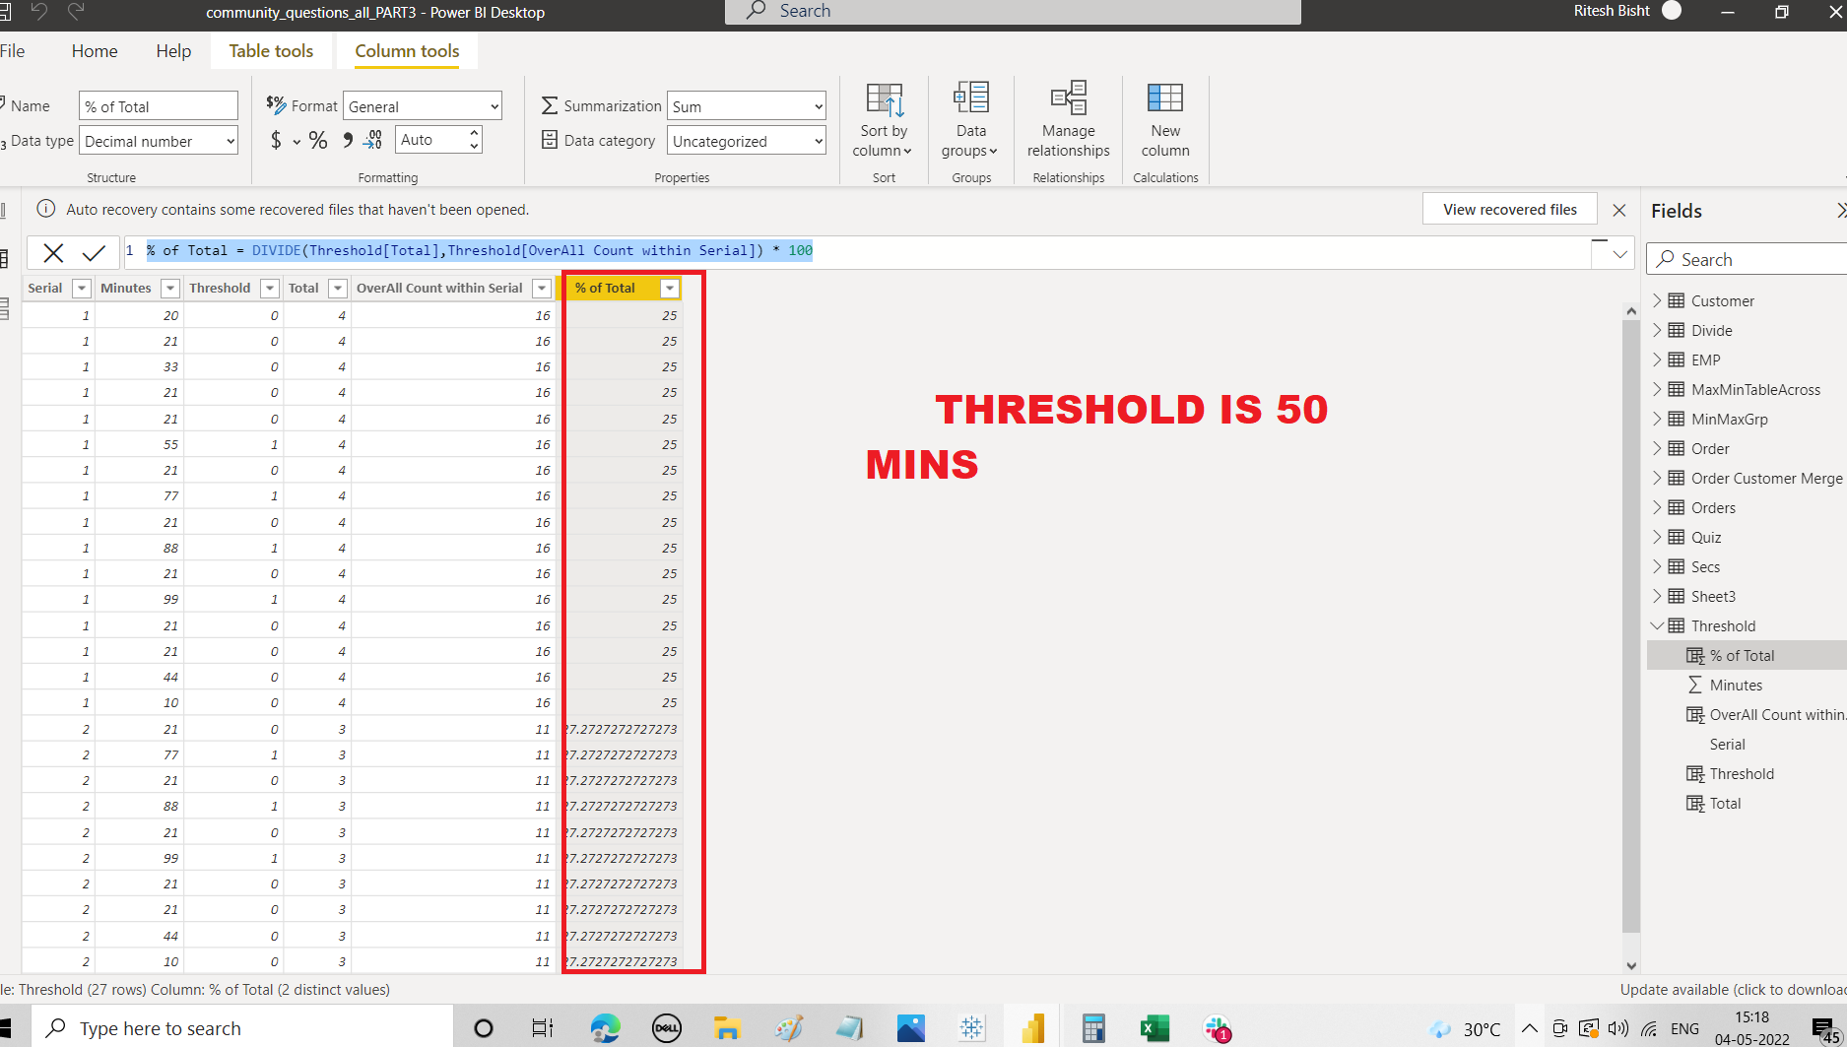Click the top title bar Search box
Viewport: 1847px width, 1047px height.
click(x=1013, y=11)
